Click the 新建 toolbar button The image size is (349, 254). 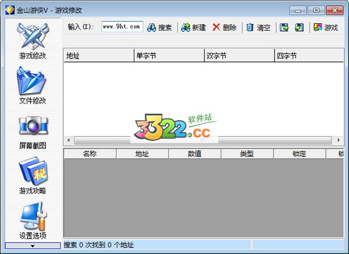(x=193, y=27)
